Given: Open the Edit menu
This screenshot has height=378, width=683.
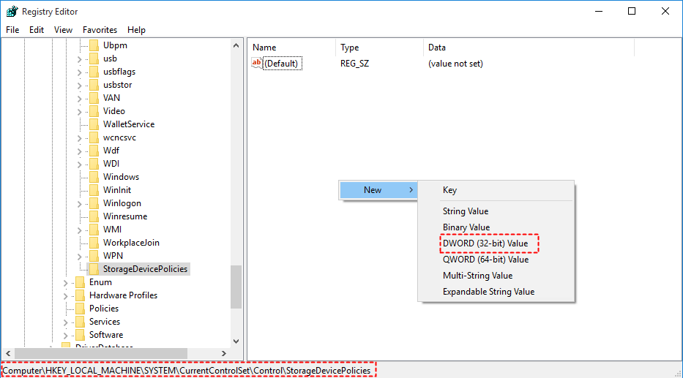Looking at the screenshot, I should [37, 29].
